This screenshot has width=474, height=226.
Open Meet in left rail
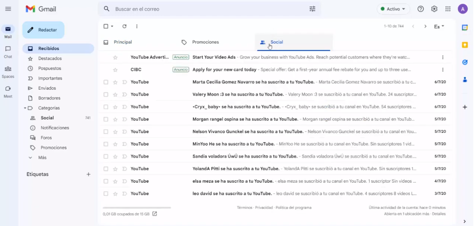8,92
